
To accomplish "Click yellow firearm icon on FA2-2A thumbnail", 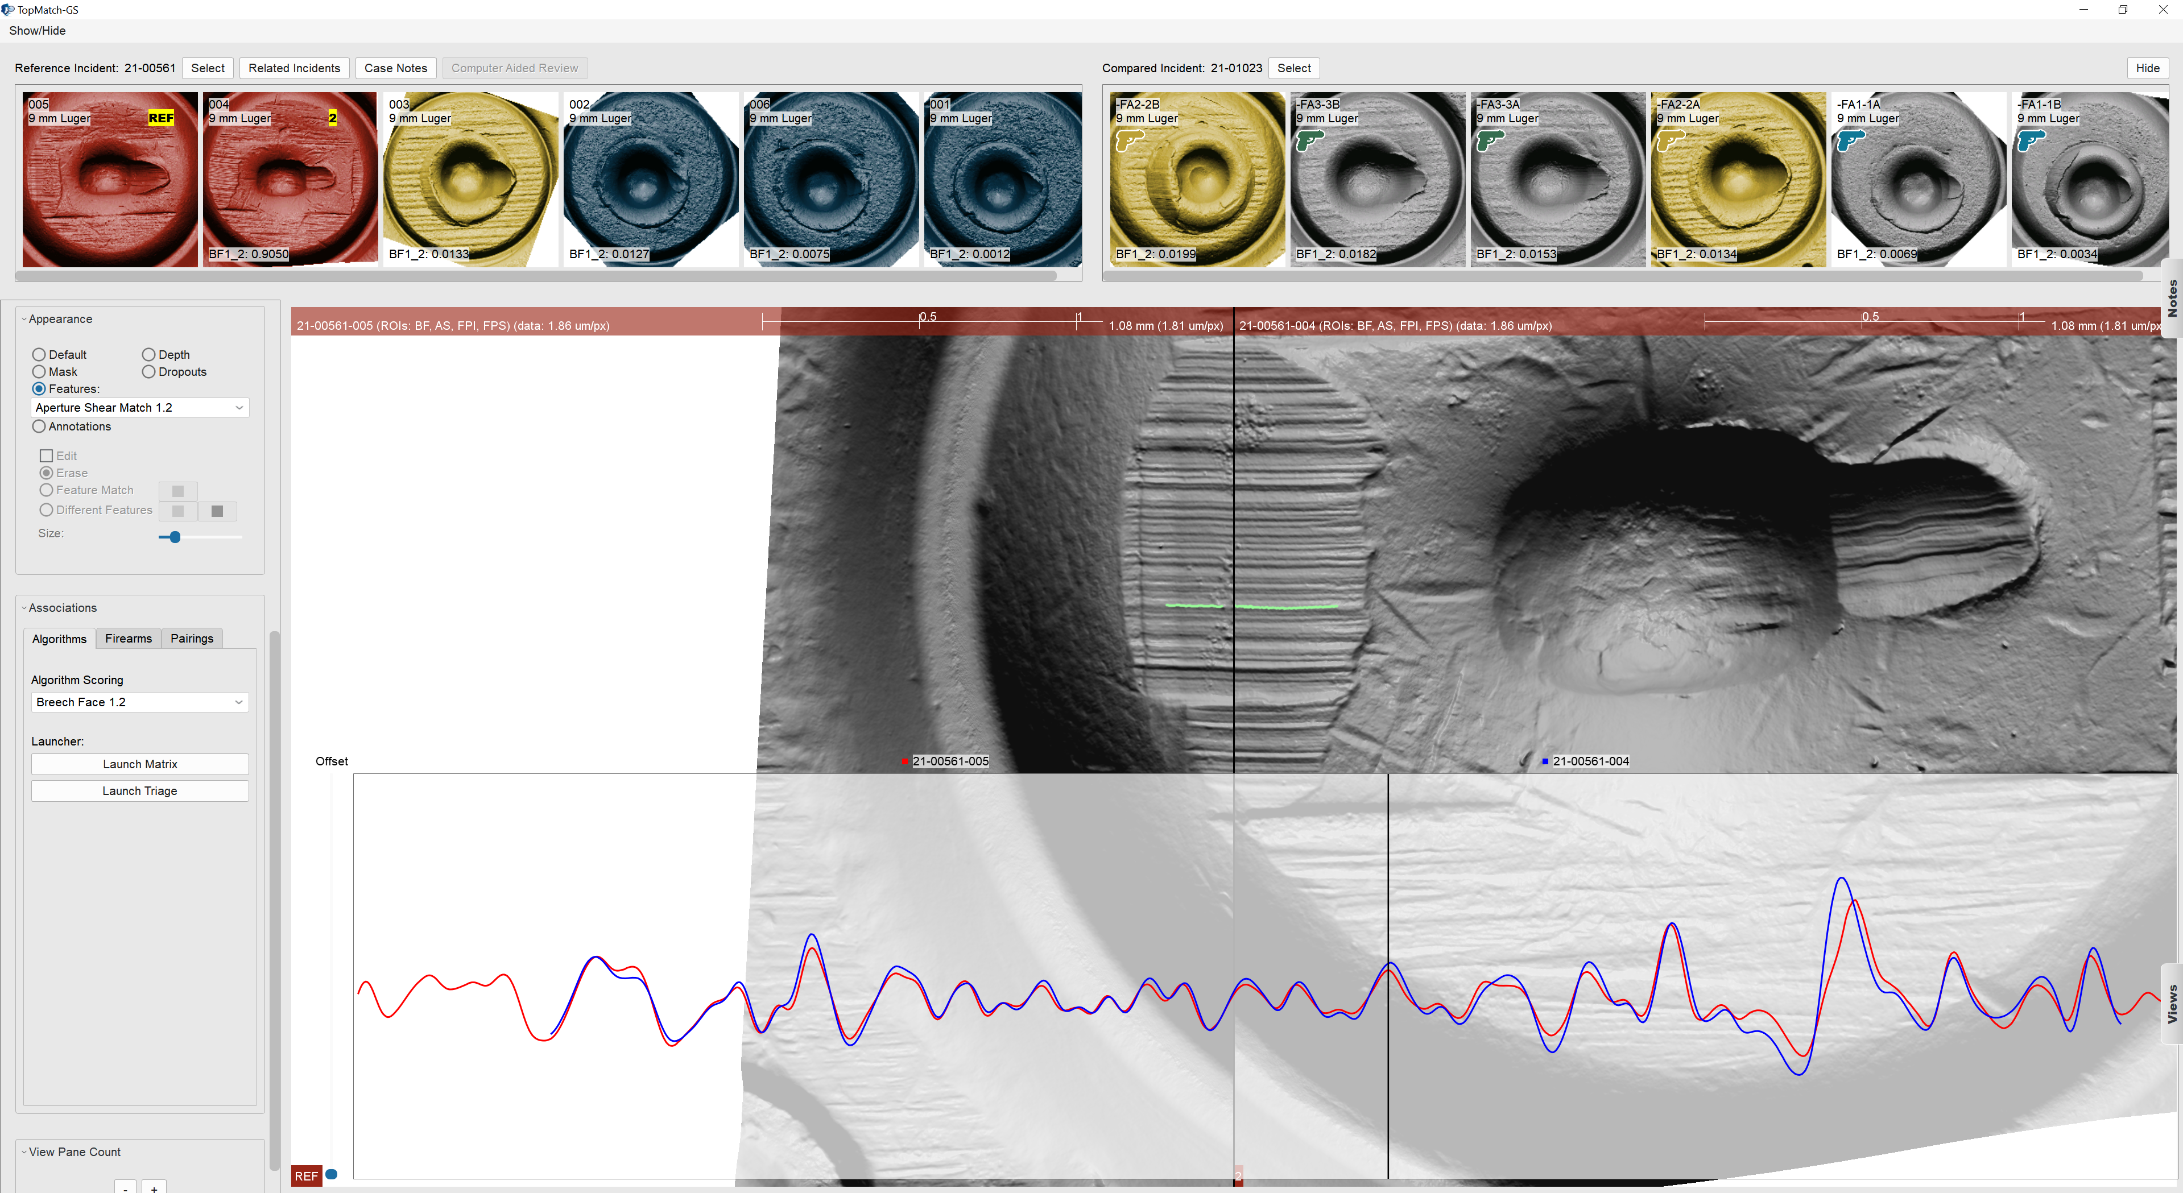I will coord(1671,140).
